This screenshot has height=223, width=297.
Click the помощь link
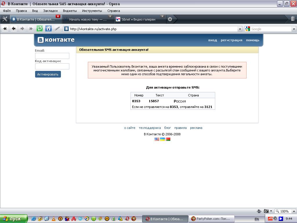pyautogui.click(x=253, y=40)
